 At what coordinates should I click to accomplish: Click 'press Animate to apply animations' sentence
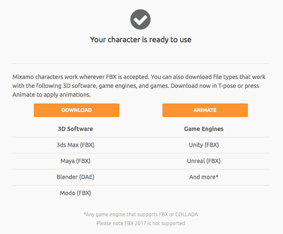[x=51, y=95]
